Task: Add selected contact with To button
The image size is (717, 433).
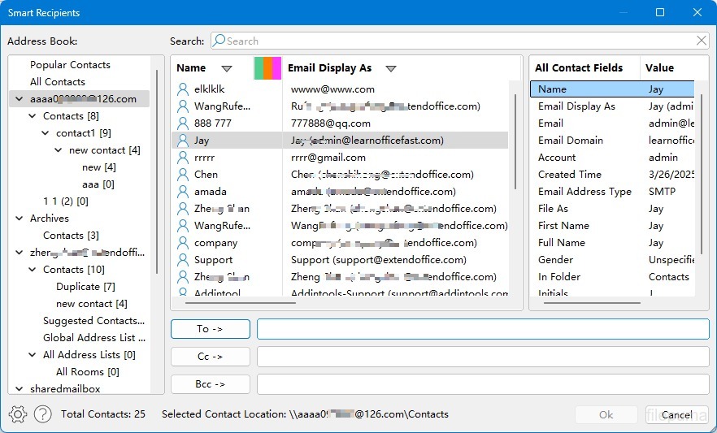Action: tap(210, 329)
